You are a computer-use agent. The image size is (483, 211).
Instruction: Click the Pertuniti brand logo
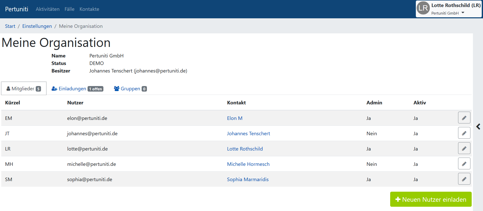click(x=17, y=9)
